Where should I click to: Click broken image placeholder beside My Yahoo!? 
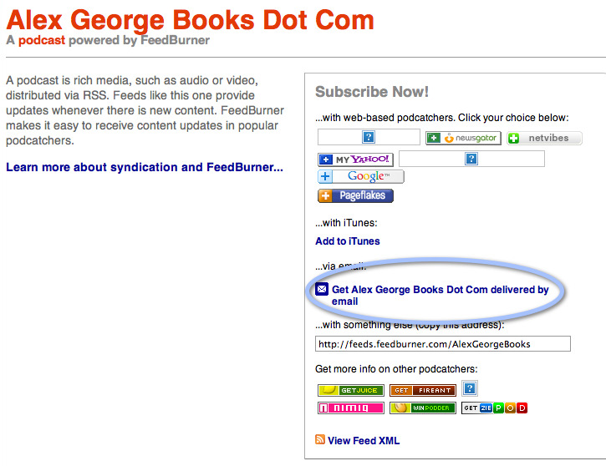pyautogui.click(x=471, y=159)
